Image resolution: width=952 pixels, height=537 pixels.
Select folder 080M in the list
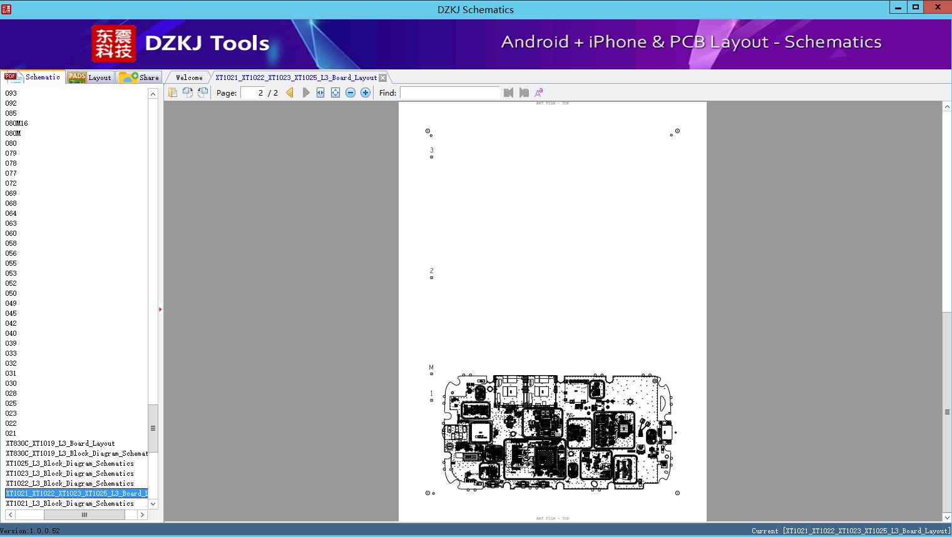13,133
